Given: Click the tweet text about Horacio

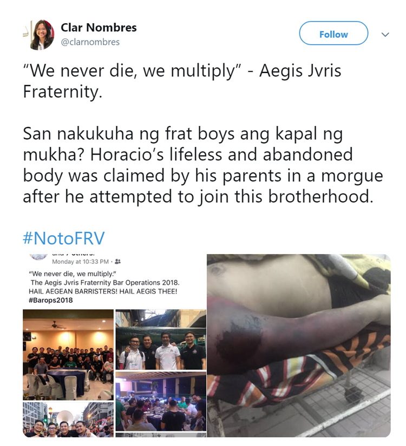Looking at the screenshot, I should pyautogui.click(x=202, y=165).
